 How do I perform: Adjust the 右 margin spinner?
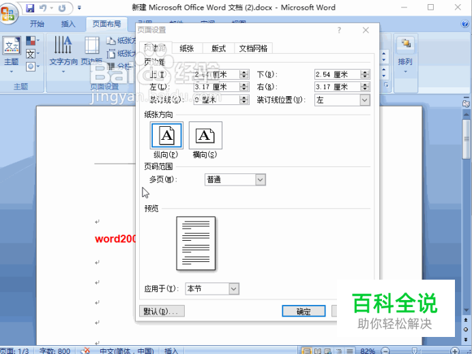365,87
